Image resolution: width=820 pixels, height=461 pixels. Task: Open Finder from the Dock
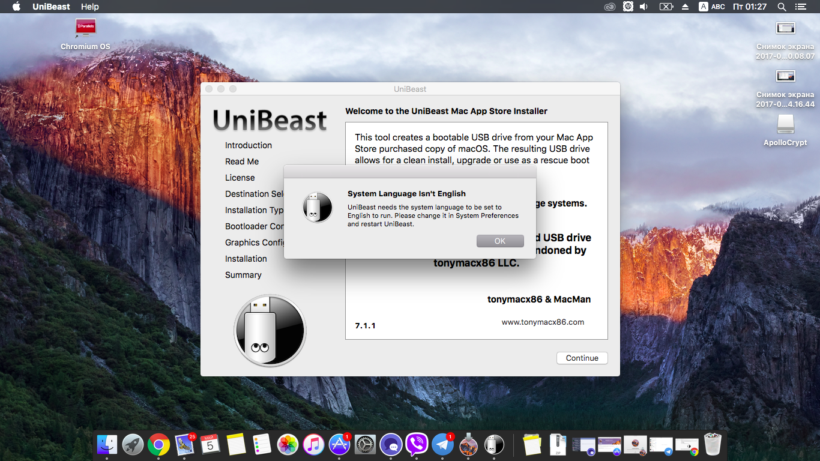(107, 444)
